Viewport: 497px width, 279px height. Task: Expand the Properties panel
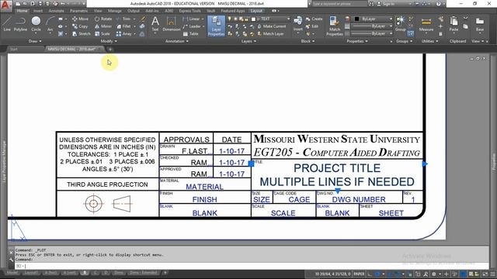[357, 41]
